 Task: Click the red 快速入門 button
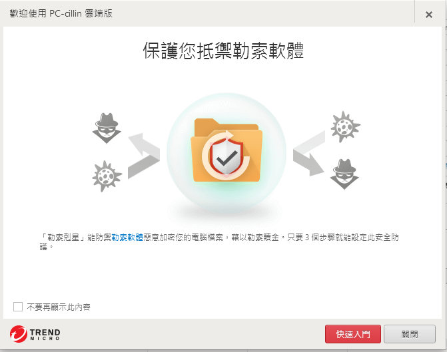[353, 334]
